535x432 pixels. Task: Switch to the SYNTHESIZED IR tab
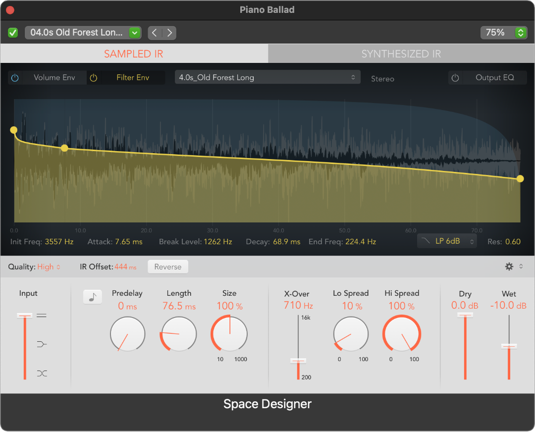401,54
